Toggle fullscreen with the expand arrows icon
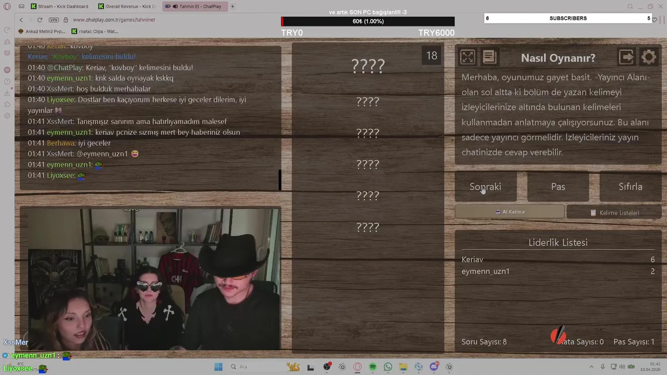This screenshot has width=667, height=375. coord(467,57)
